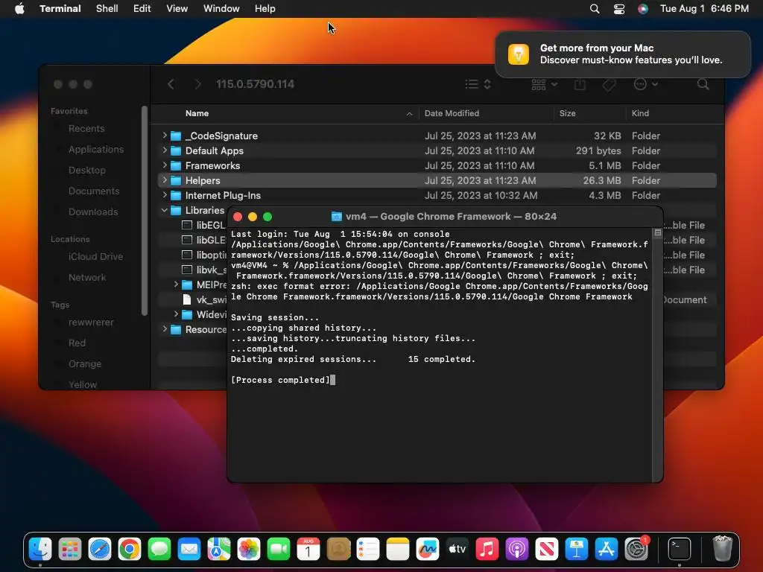Open the Window menu
The image size is (763, 572).
[x=221, y=9]
